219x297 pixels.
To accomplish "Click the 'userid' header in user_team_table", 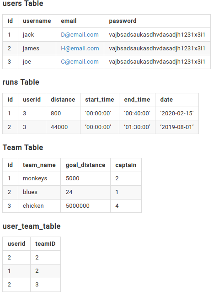I will click(x=16, y=243).
